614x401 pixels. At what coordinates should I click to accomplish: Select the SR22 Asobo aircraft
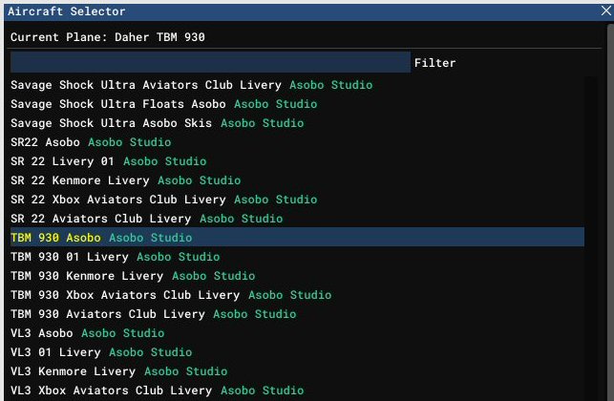click(297, 142)
